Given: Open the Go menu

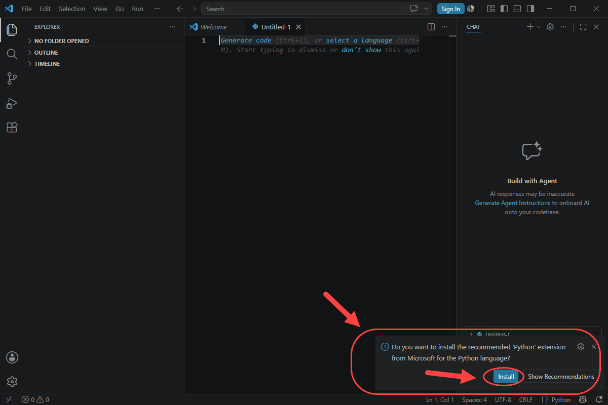Looking at the screenshot, I should click(120, 9).
